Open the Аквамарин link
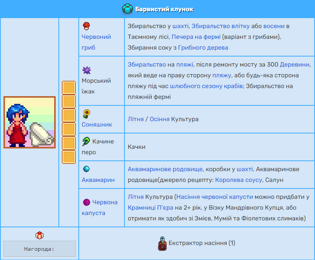The height and width of the screenshot is (260, 315). pyautogui.click(x=98, y=180)
